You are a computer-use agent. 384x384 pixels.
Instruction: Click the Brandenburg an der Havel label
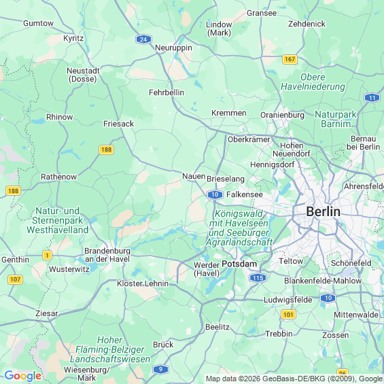(107, 255)
